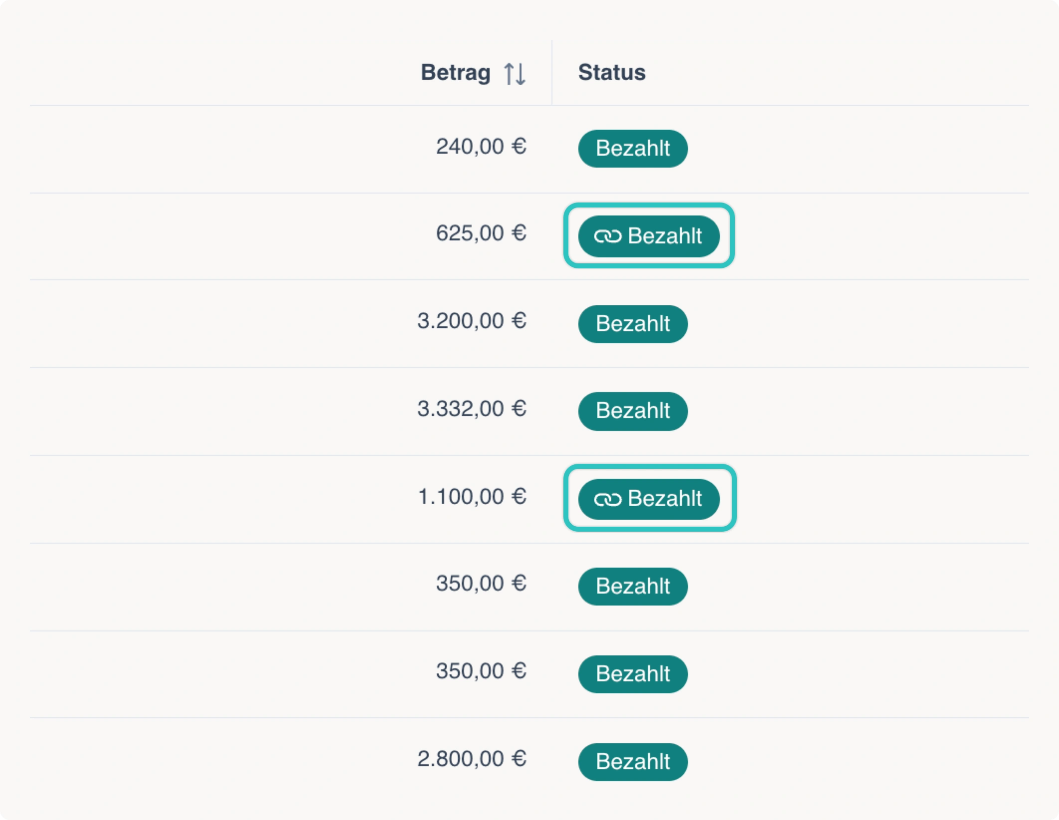Image resolution: width=1059 pixels, height=820 pixels.
Task: Select the 625,00 € amount cell
Action: click(x=481, y=233)
